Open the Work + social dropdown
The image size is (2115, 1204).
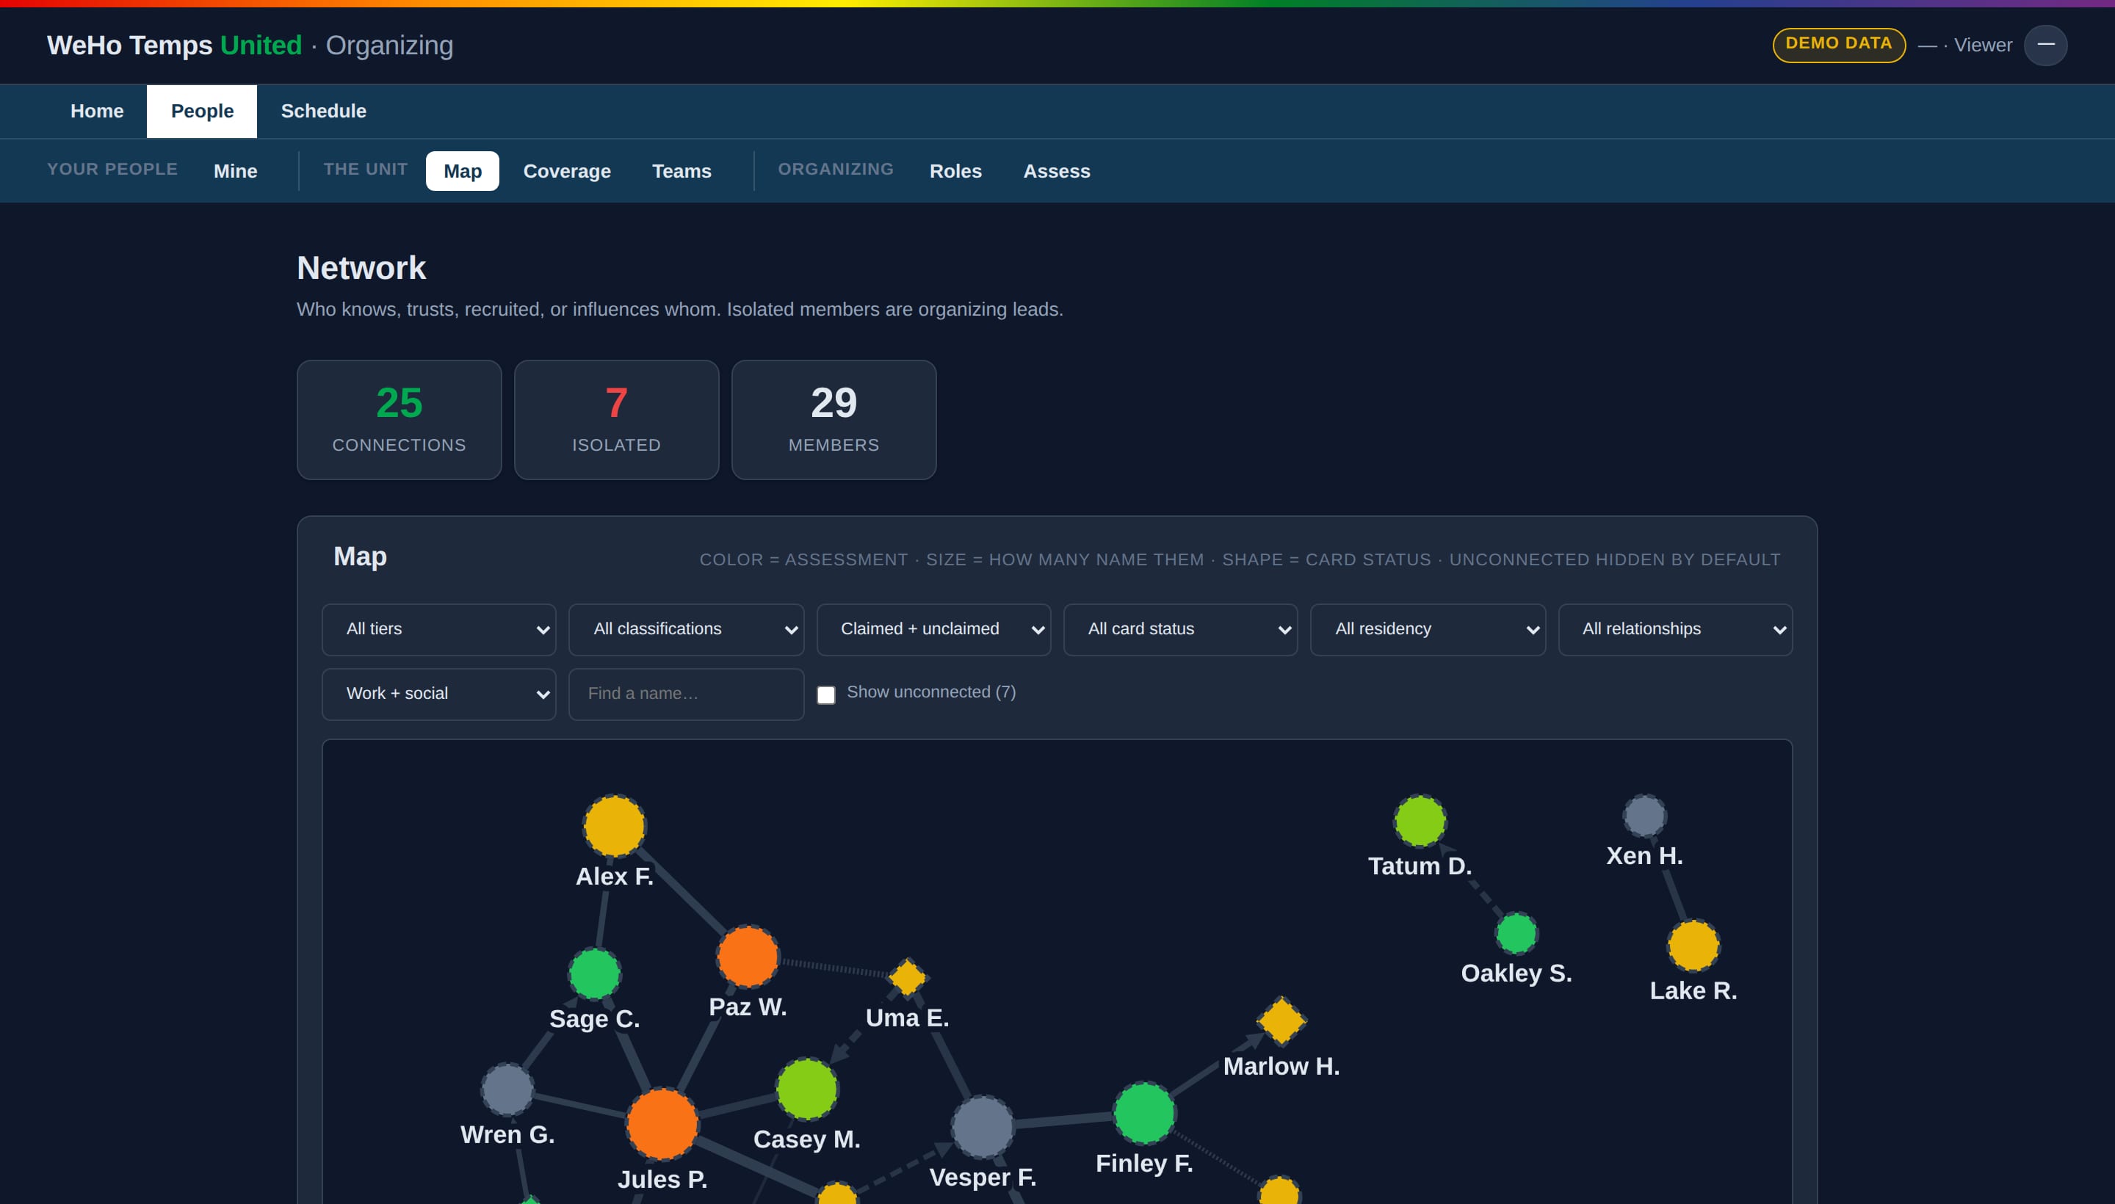[x=438, y=694]
